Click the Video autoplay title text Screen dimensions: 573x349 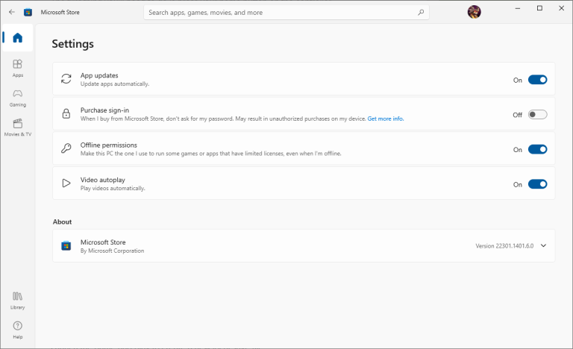(x=103, y=180)
